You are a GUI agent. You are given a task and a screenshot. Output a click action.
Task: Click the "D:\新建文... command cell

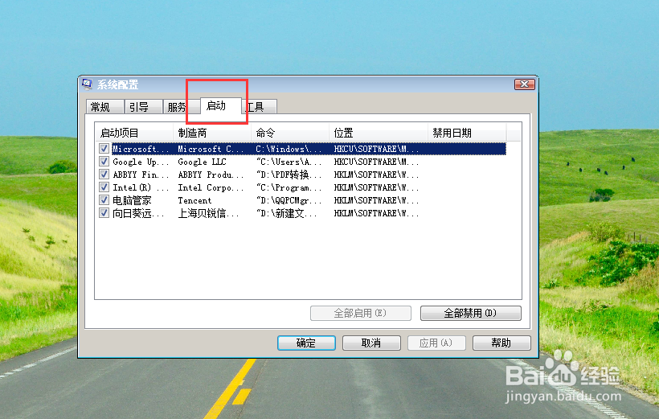[287, 213]
